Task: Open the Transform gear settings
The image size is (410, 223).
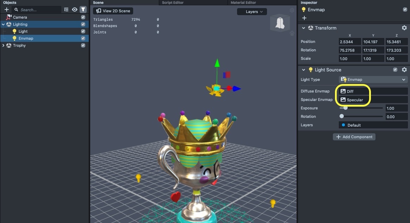Action: [404, 28]
